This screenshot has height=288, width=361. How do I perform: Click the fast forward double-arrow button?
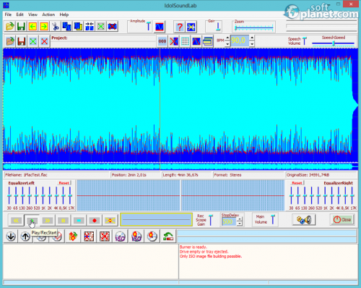coord(48,220)
